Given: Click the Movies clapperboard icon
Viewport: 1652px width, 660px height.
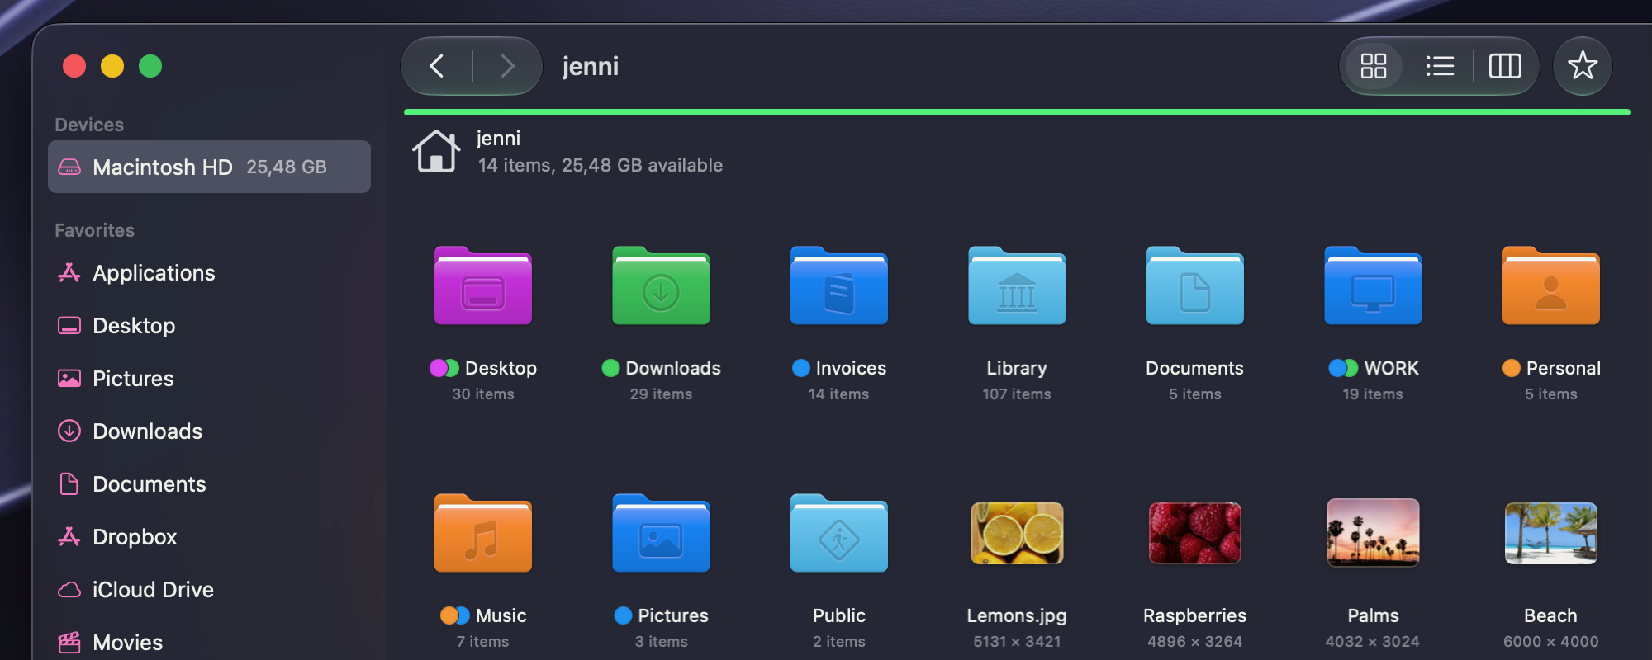Looking at the screenshot, I should pos(69,643).
